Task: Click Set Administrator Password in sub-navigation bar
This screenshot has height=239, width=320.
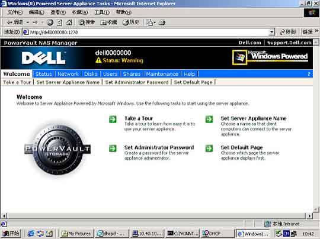Action: click(137, 82)
